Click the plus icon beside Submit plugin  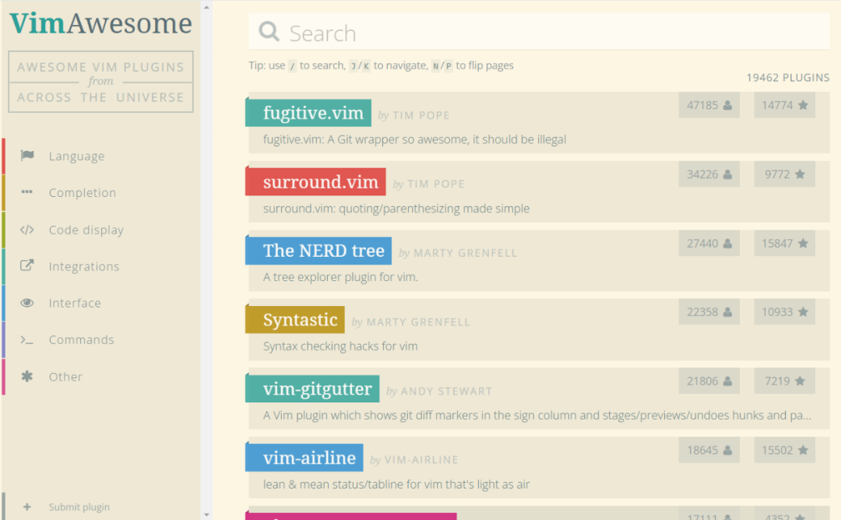(x=27, y=507)
